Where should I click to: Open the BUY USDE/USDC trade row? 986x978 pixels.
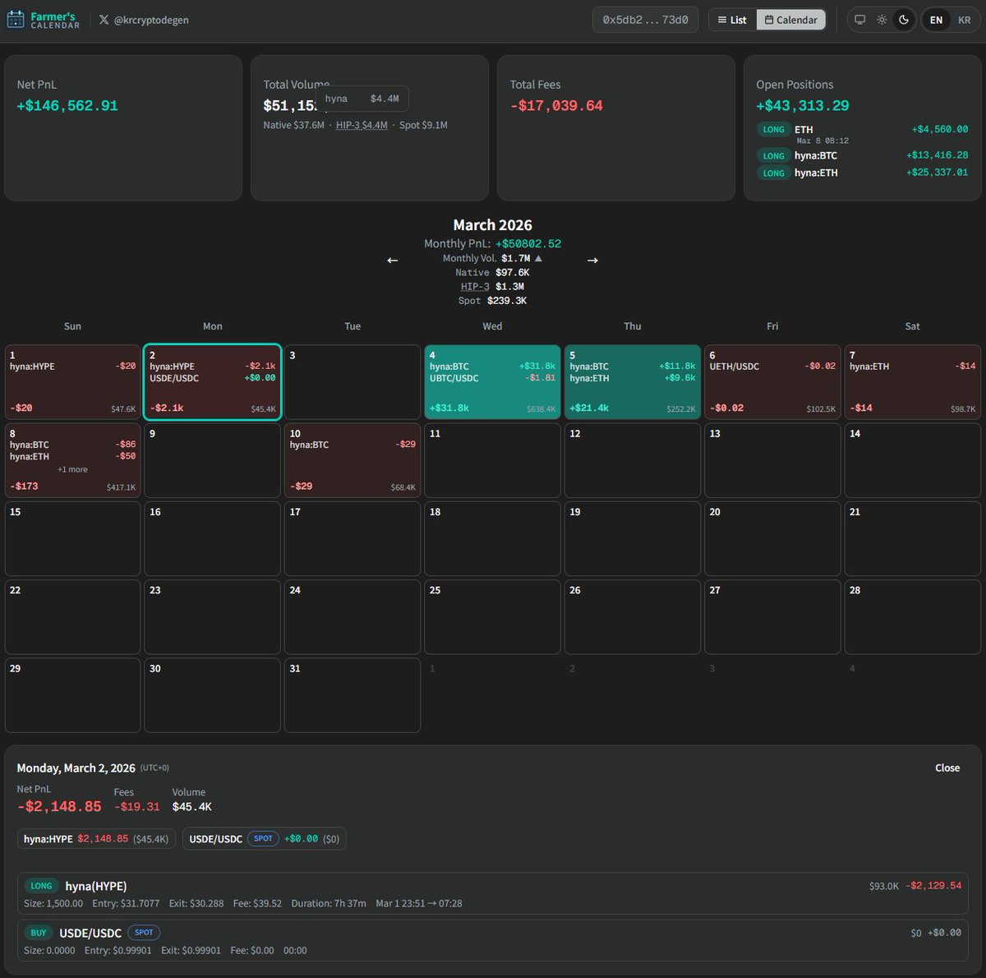click(x=493, y=940)
